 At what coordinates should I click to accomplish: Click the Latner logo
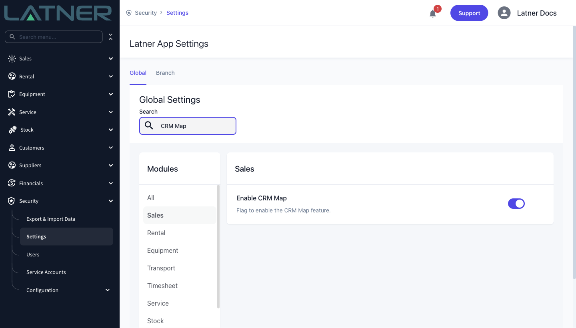(x=58, y=13)
